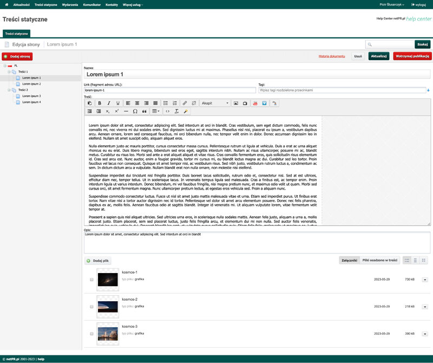The width and height of the screenshot is (433, 363).
Task: Collapse the Treści 1 tree node
Action: pyautogui.click(x=9, y=72)
